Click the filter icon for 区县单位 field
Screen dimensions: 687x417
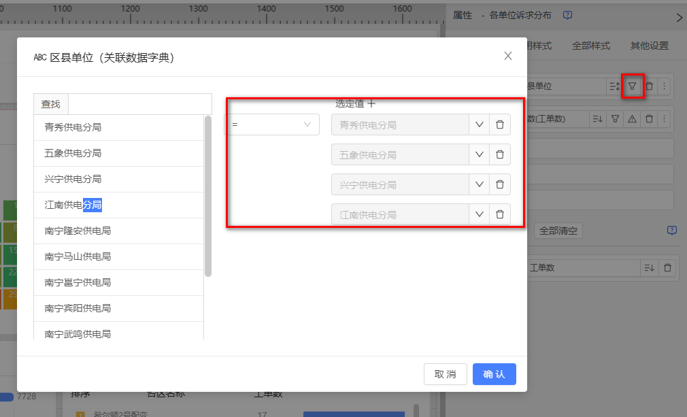(632, 86)
